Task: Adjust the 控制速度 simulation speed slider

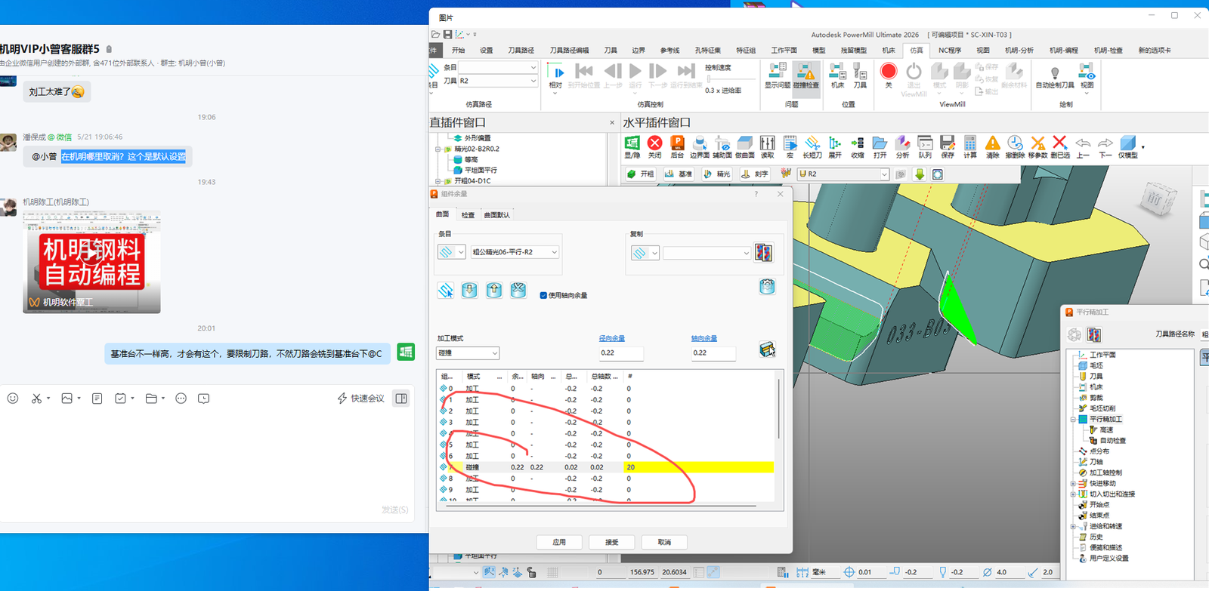Action: tap(709, 78)
